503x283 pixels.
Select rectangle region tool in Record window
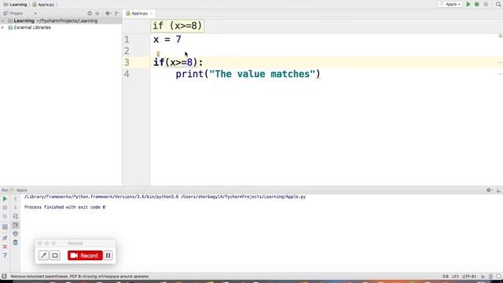pos(55,255)
